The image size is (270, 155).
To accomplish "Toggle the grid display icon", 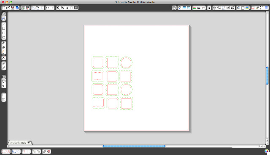I will [266, 8].
